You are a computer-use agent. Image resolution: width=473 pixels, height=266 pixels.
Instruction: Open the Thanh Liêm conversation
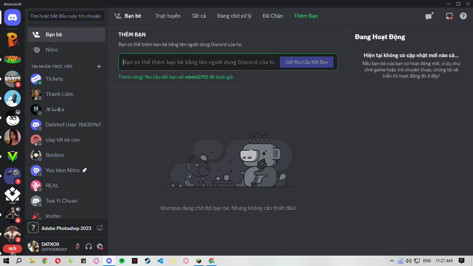(66, 94)
